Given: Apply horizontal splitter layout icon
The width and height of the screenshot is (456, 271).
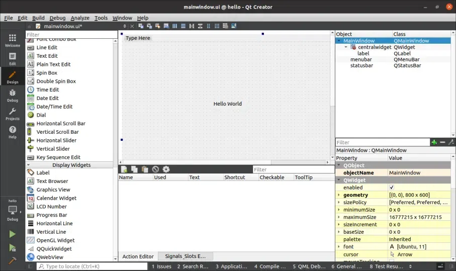Looking at the screenshot, I should click(x=192, y=26).
